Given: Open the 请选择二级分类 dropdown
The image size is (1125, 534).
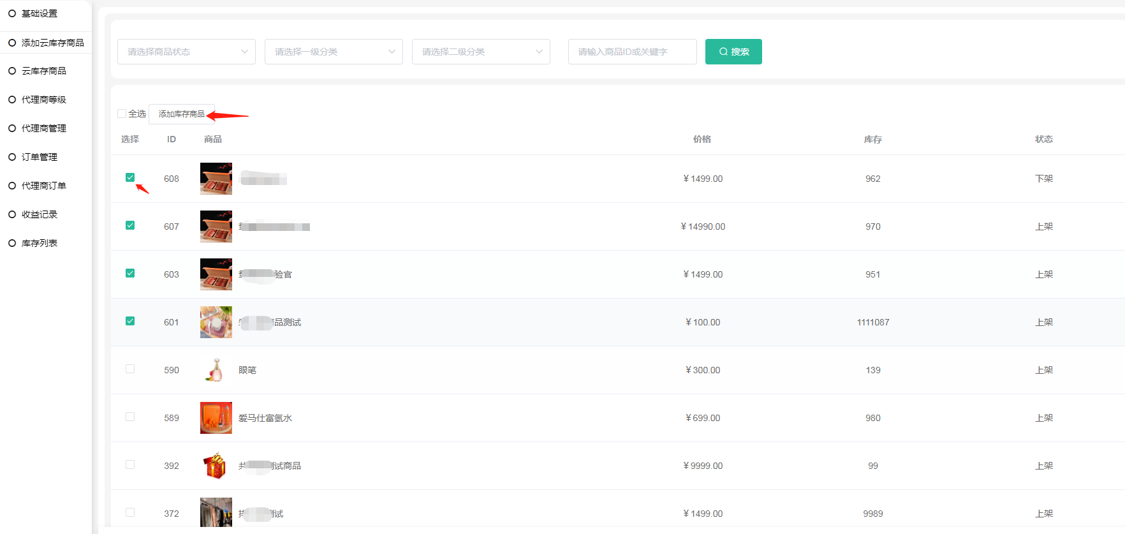Looking at the screenshot, I should click(481, 52).
